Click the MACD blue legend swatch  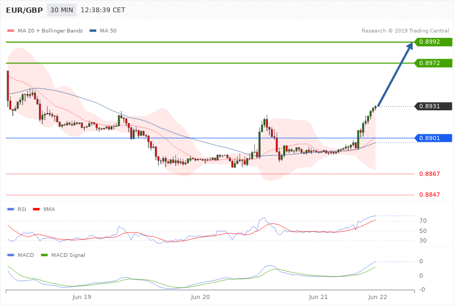coord(11,255)
